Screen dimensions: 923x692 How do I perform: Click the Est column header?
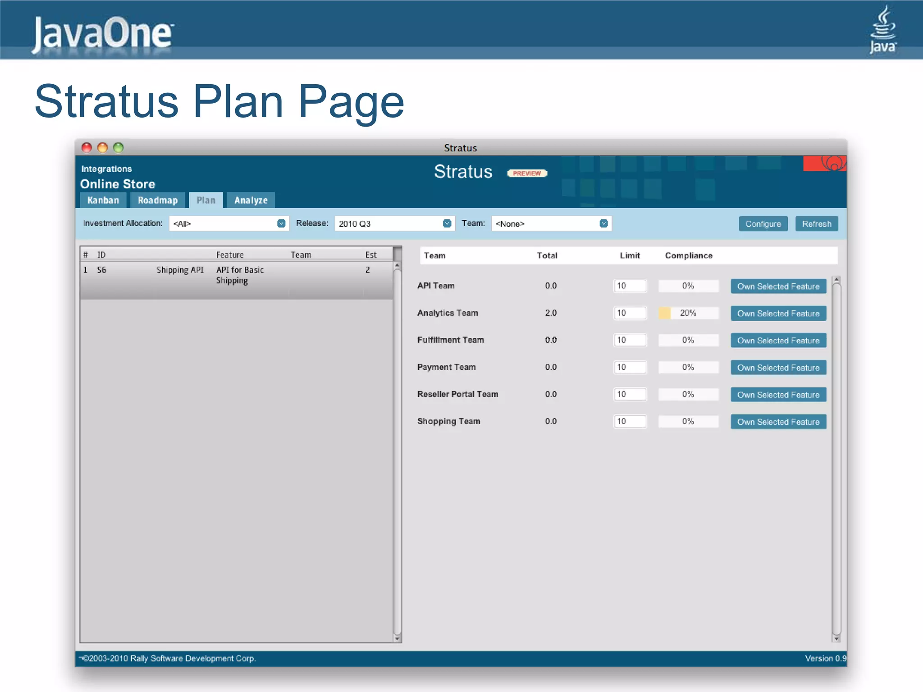coord(371,255)
